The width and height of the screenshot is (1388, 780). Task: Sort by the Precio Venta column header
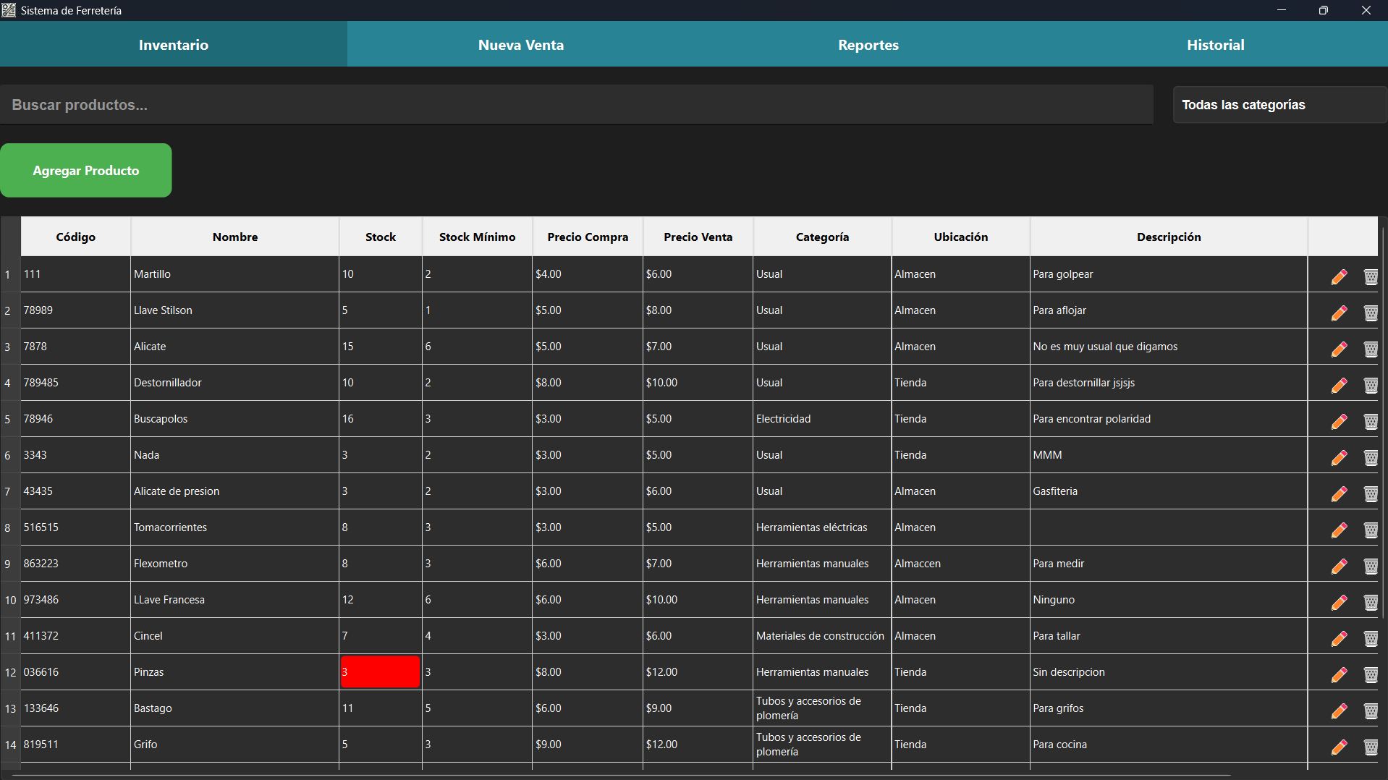click(698, 237)
